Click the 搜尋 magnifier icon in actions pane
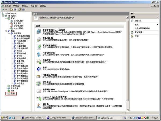This screenshot has width=161, height=121. tap(132, 21)
